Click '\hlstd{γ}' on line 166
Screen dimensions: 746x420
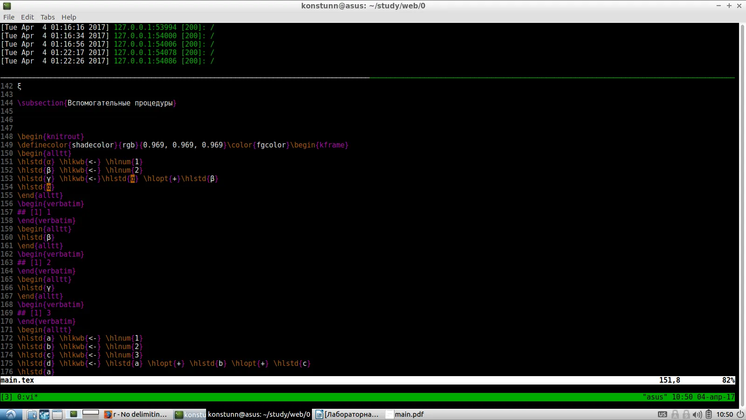point(36,288)
